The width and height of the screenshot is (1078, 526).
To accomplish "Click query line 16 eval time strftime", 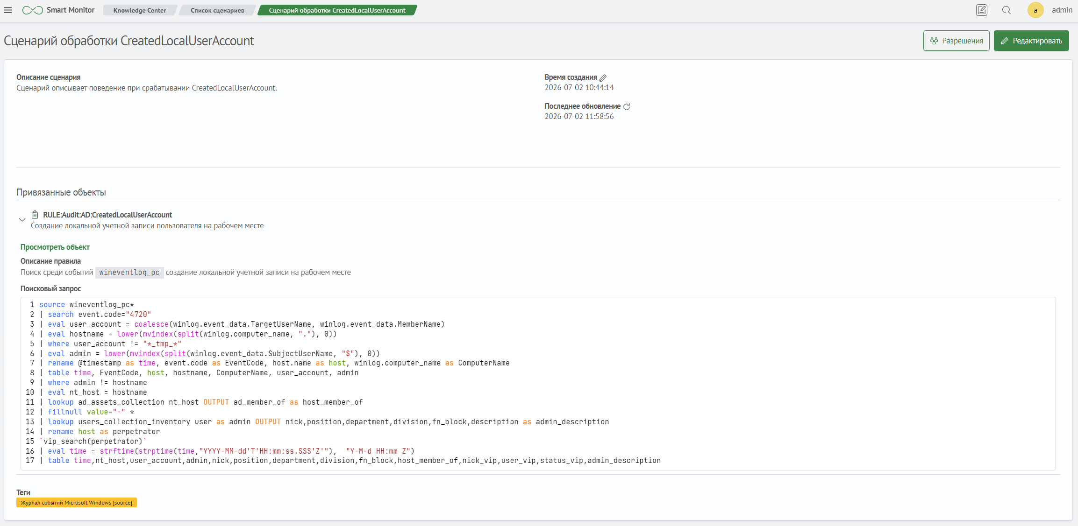I will pos(227,451).
